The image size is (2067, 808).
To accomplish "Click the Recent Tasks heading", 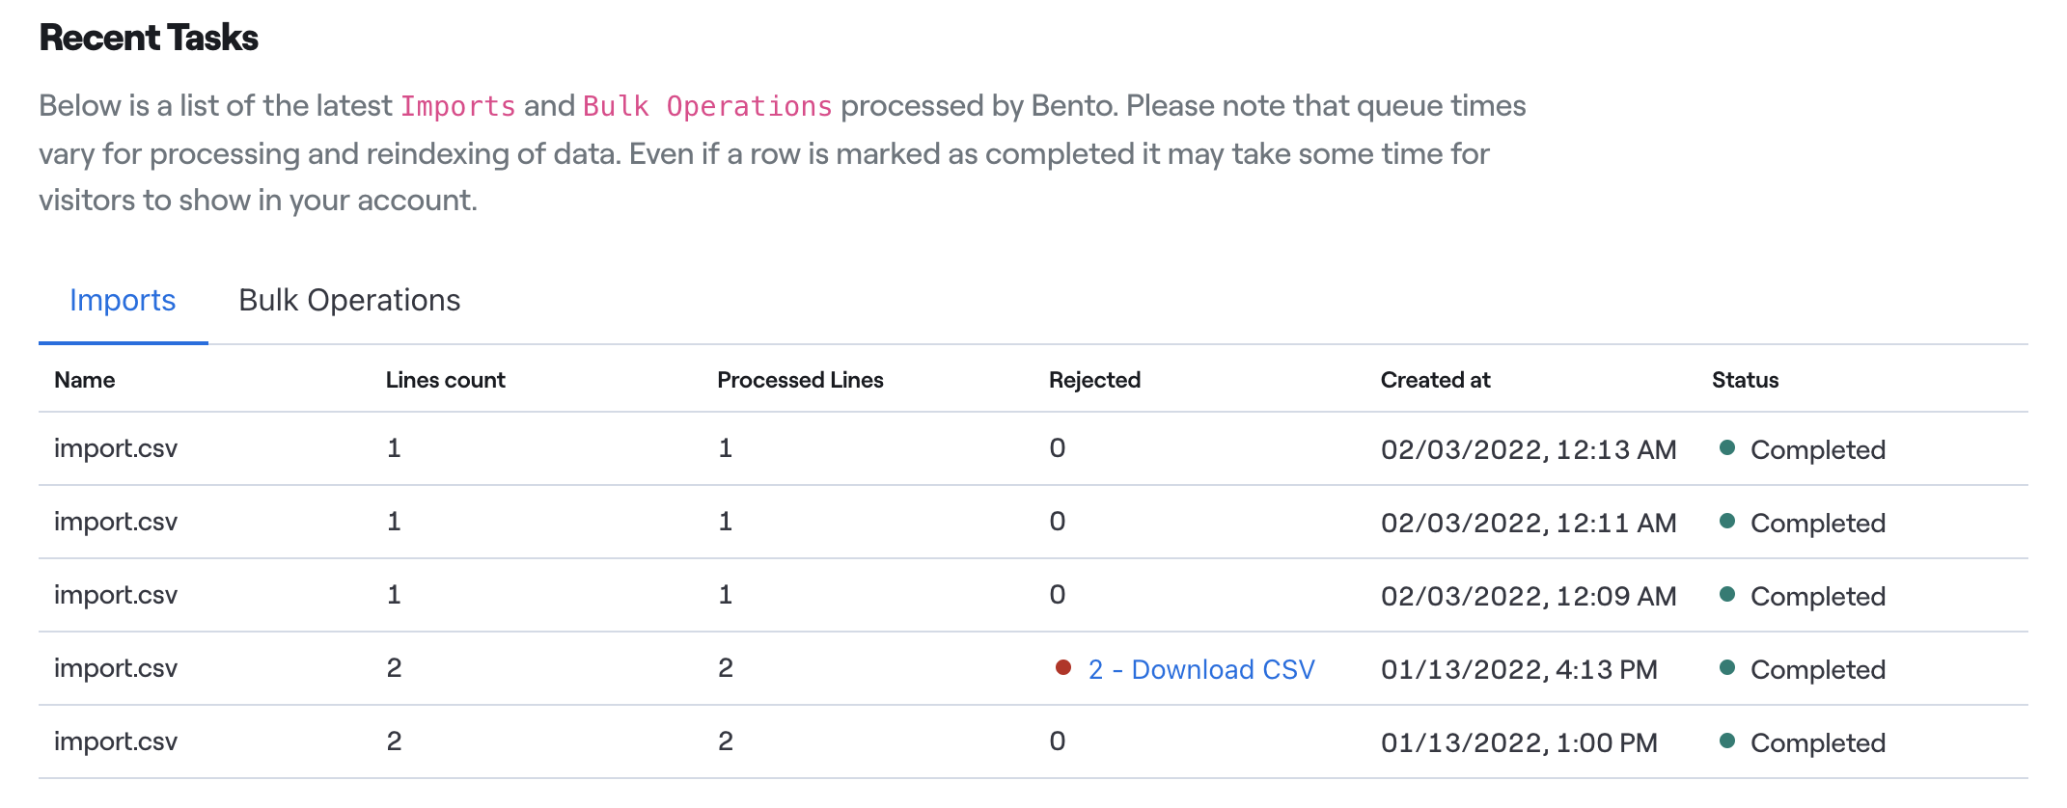I will (x=149, y=38).
